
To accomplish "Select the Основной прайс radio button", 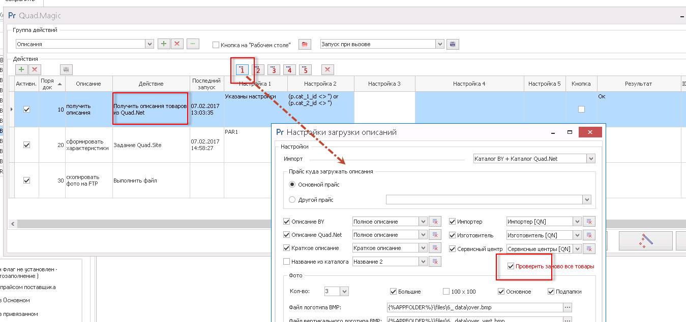I will [x=292, y=185].
